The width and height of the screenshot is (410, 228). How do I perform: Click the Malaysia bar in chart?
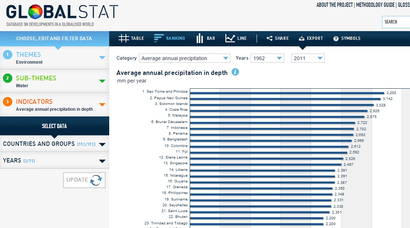click(277, 117)
